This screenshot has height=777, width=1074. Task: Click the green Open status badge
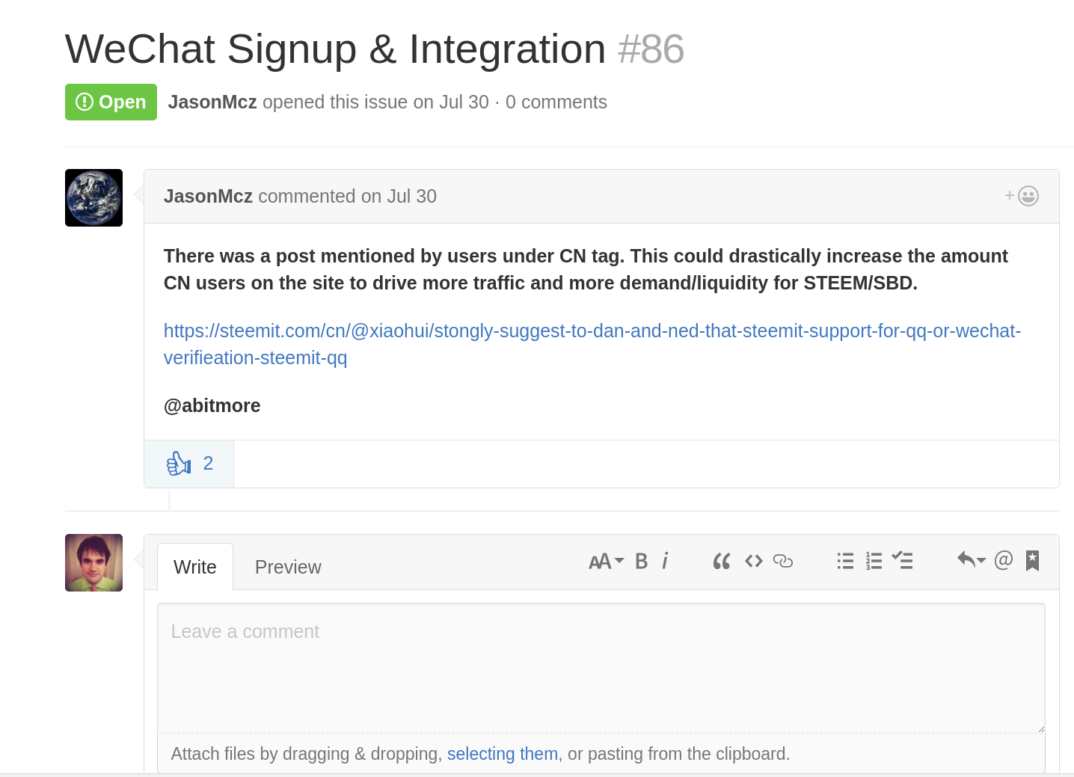[x=111, y=102]
